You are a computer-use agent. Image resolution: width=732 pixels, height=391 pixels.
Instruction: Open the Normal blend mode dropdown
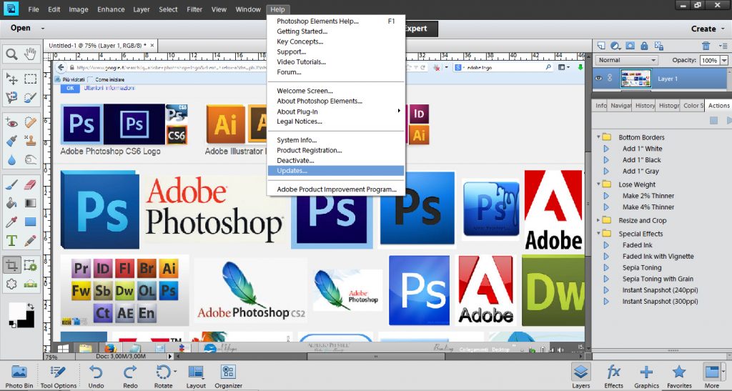coord(626,60)
